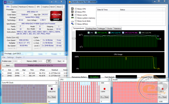Enable the Stress GPU(s) checkbox
The image size is (169, 104).
point(76,24)
